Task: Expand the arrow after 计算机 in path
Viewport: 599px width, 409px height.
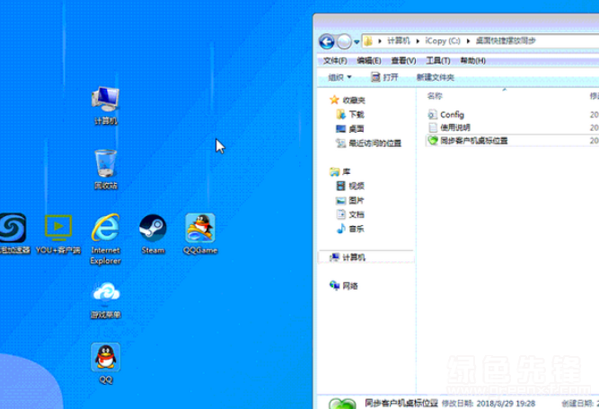Action: 418,41
